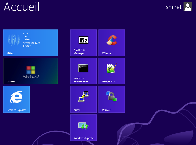Viewport: 196px width, 145px height.
Task: Open the 7-Zip File Manager tile
Action: [x=83, y=43]
